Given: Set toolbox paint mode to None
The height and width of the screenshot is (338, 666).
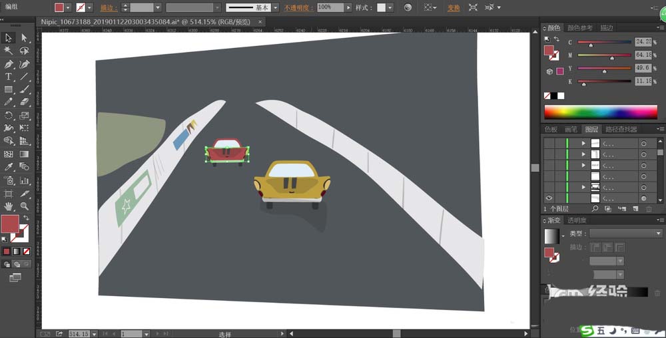Looking at the screenshot, I should (x=27, y=251).
